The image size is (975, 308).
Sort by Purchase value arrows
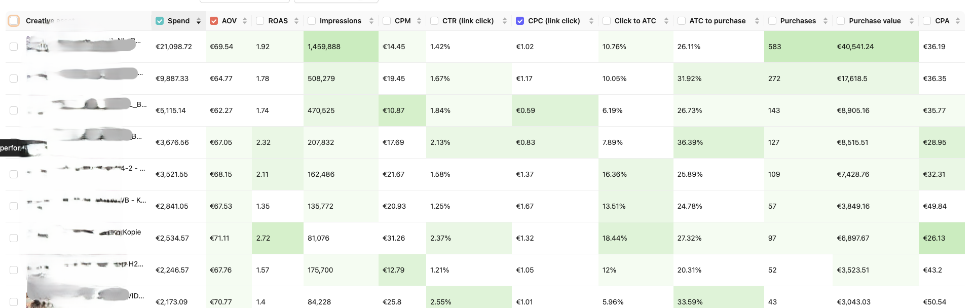[912, 21]
